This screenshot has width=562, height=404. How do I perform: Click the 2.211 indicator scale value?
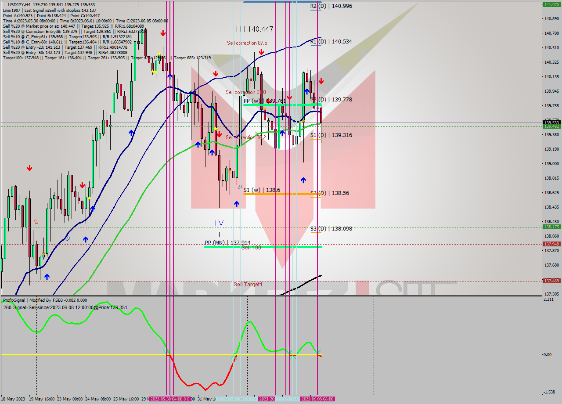pos(549,299)
